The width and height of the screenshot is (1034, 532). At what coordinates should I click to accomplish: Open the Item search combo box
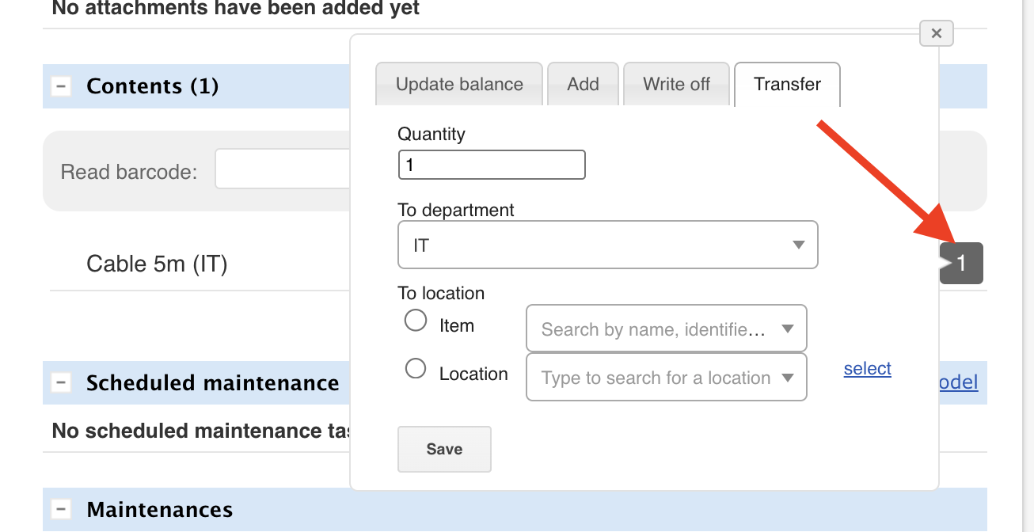point(666,329)
